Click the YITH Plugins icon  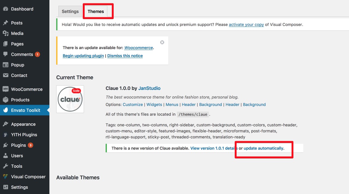pos(6,134)
